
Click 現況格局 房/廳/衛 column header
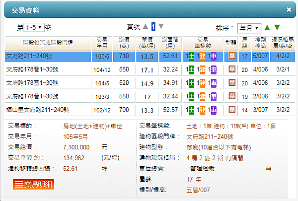283,43
